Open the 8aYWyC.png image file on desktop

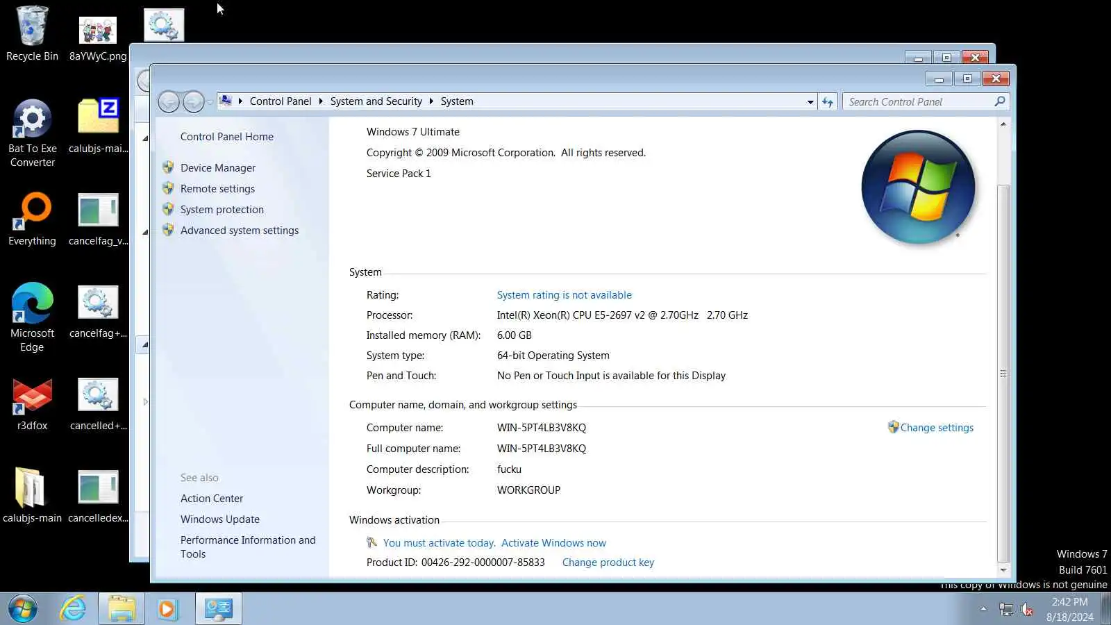(x=98, y=39)
